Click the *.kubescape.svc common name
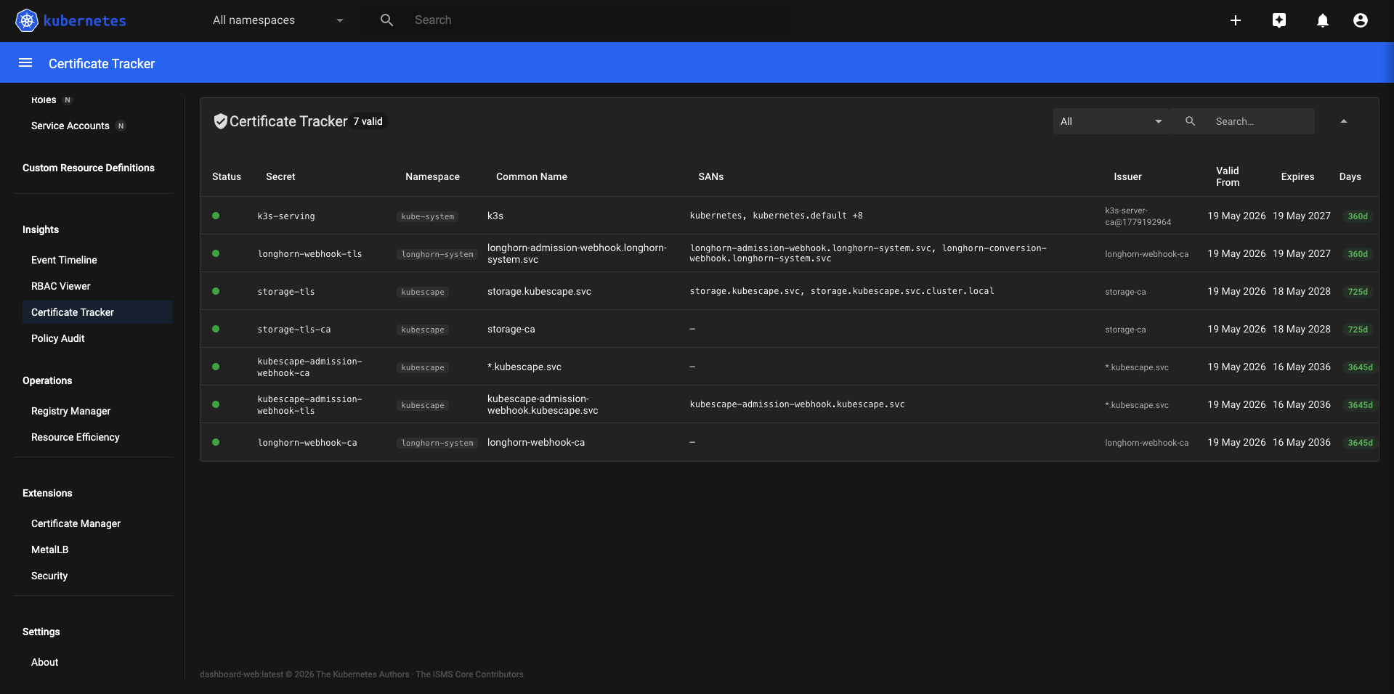 524,367
